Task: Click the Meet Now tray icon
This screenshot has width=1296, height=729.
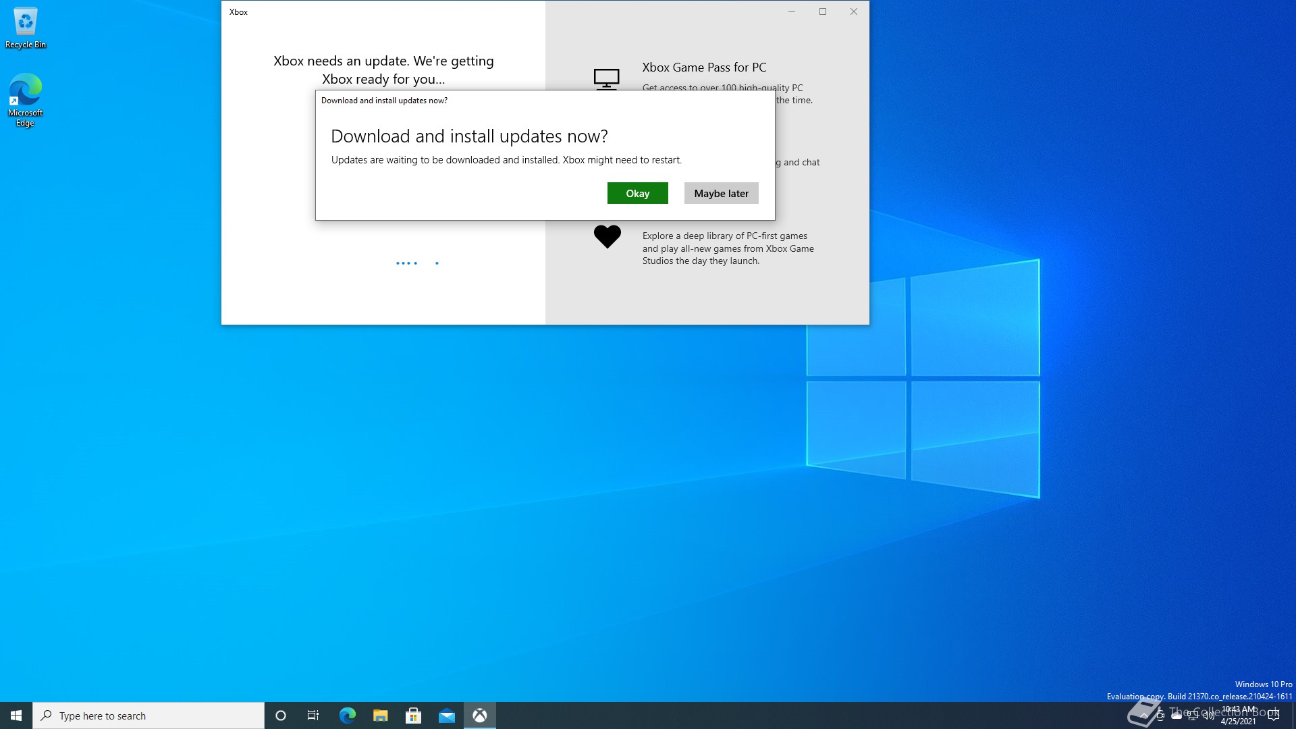Action: [x=1160, y=715]
